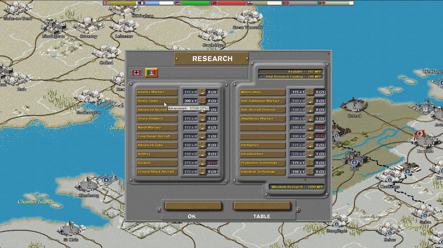Click the USA green status bar
Image resolution: width=443 pixels, height=248 pixels.
[195, 3]
